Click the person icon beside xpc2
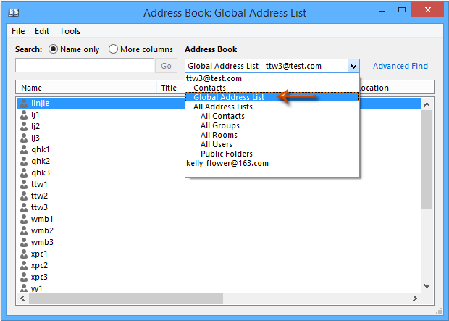This screenshot has height=321, width=449. (x=24, y=265)
